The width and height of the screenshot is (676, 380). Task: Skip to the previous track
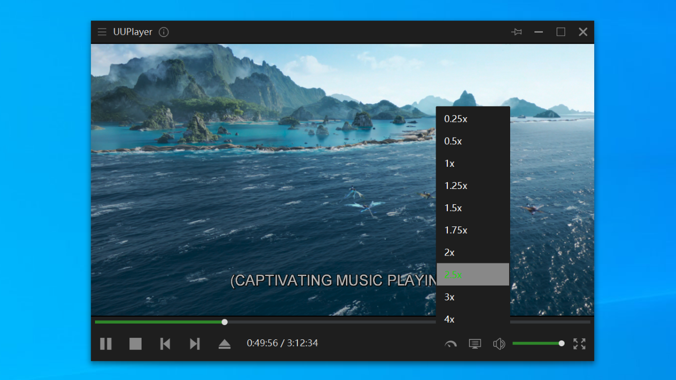pyautogui.click(x=165, y=344)
